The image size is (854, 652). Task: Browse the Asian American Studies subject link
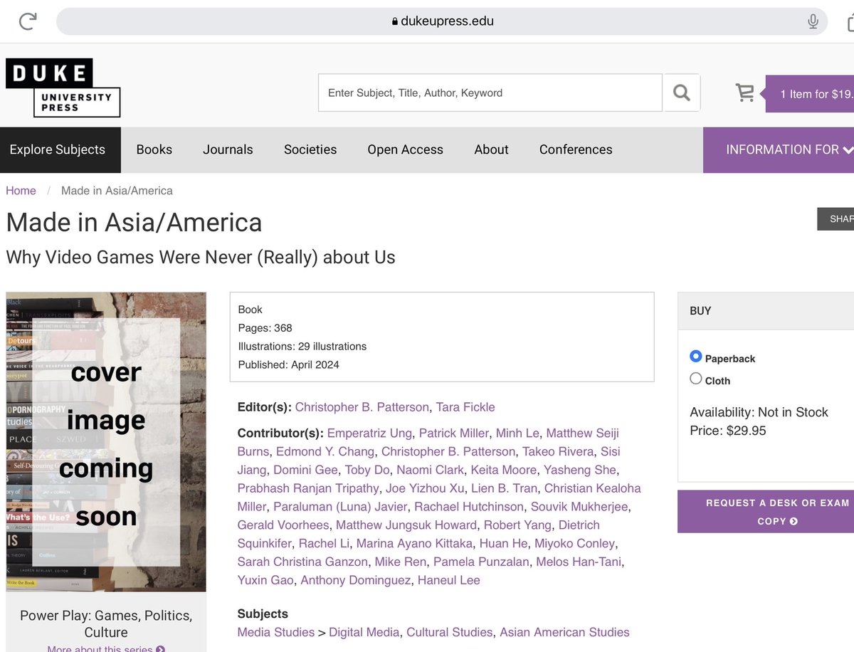point(564,632)
